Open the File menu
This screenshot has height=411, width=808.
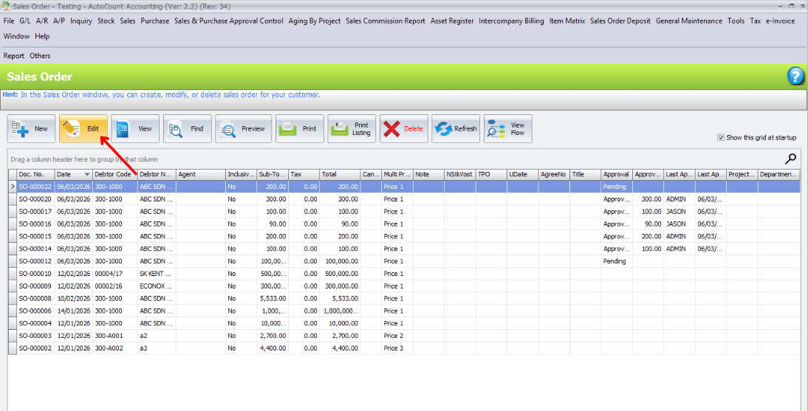(9, 21)
